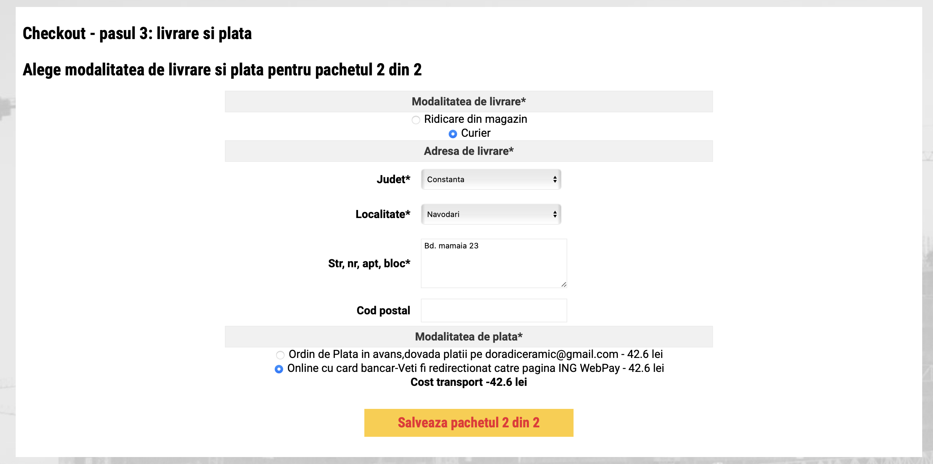Image resolution: width=933 pixels, height=464 pixels.
Task: Click the empty Cod postal input field
Action: tap(493, 310)
